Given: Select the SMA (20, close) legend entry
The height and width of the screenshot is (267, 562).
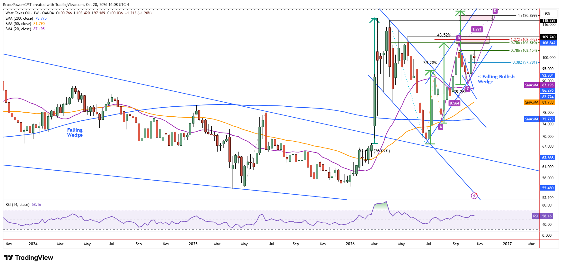Looking at the screenshot, I should (25, 29).
